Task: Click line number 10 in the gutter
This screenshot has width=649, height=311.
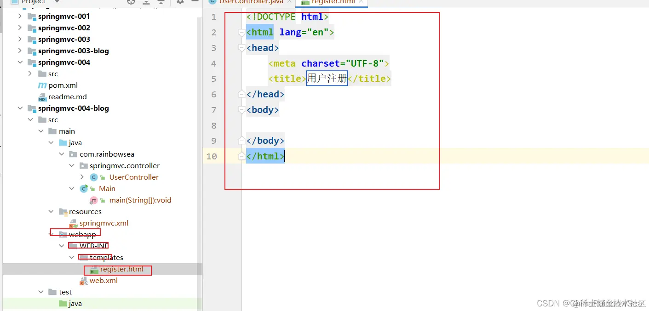Action: [x=211, y=156]
